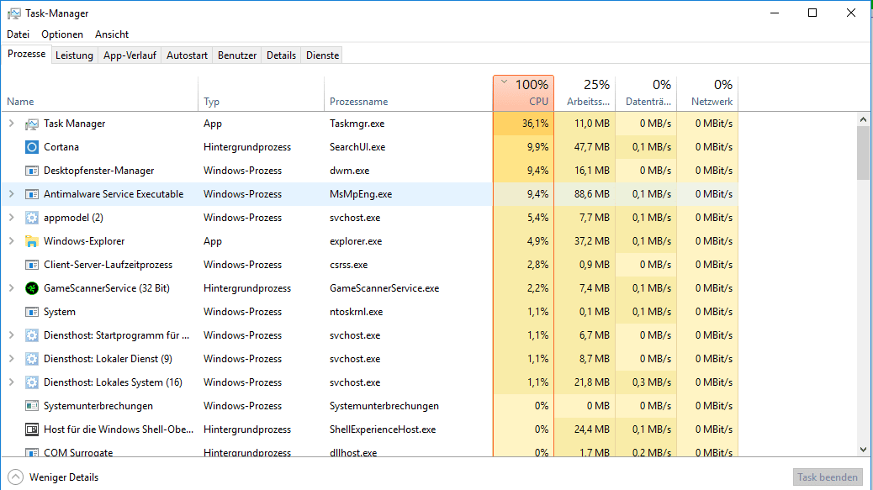Switch to the Leistung tab
Screen dimensions: 873x490
[74, 55]
